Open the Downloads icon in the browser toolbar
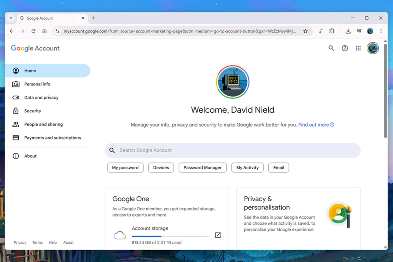Screen dimensions: 393x262 348,31
